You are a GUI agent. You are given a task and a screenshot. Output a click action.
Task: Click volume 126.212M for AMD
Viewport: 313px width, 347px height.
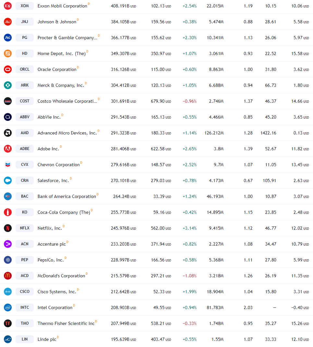pyautogui.click(x=214, y=133)
